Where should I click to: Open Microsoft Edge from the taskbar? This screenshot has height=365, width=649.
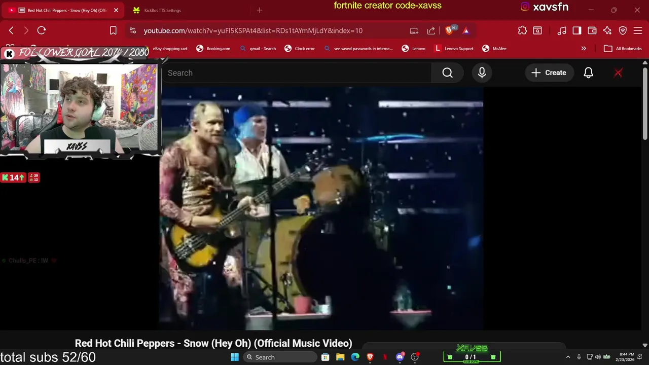[355, 357]
